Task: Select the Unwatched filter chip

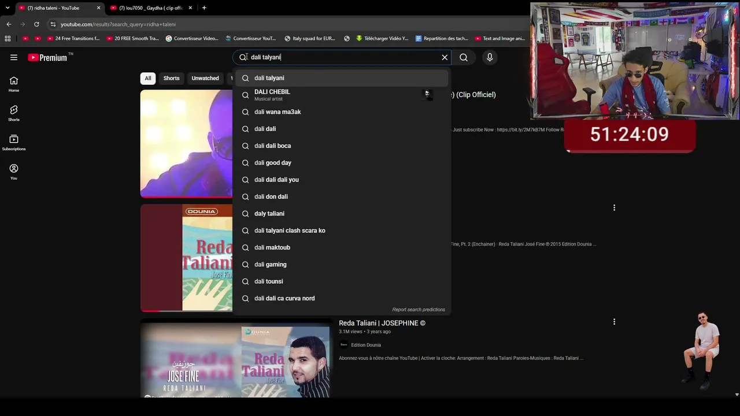Action: 205,79
